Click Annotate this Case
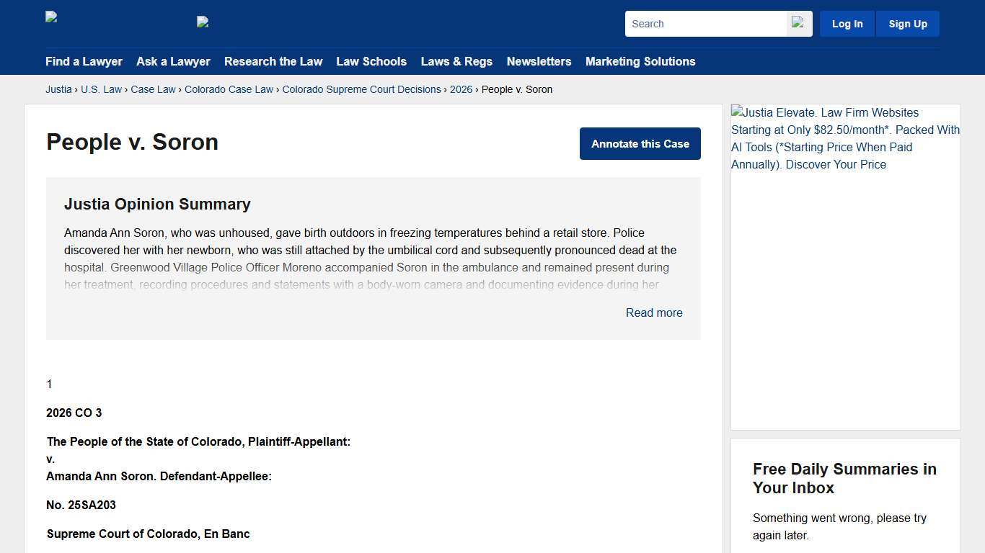 click(640, 143)
